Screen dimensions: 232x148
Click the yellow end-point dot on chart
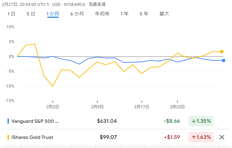(222, 52)
